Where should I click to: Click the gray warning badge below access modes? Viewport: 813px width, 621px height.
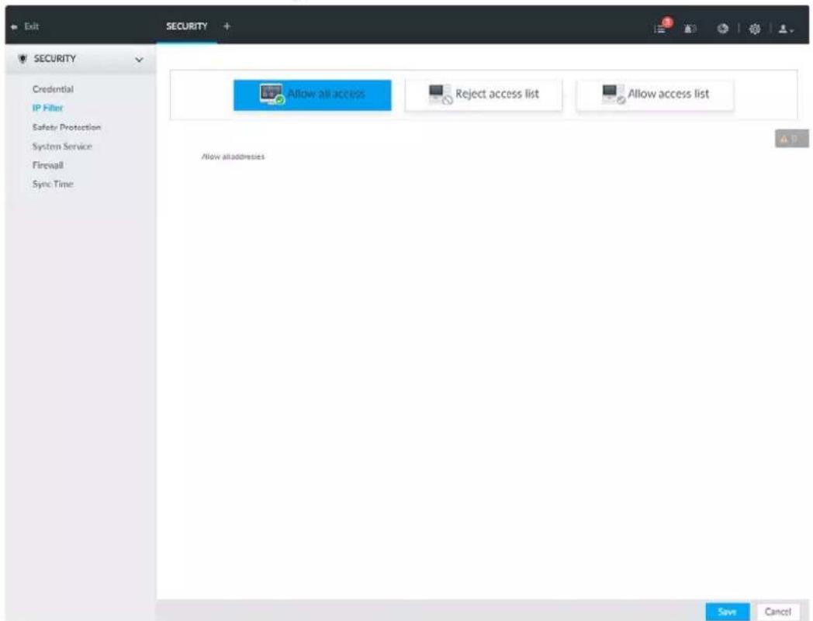[x=791, y=139]
